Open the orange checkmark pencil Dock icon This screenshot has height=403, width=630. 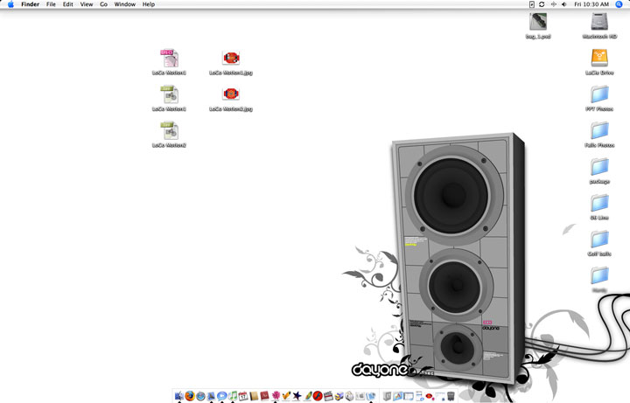click(286, 396)
